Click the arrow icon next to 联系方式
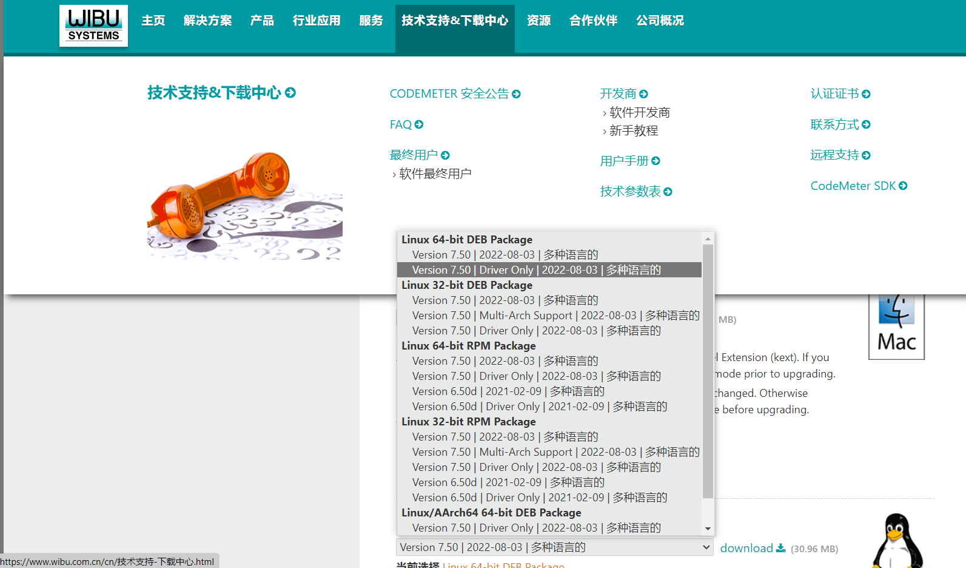Screen dimensions: 966x568 [866, 124]
